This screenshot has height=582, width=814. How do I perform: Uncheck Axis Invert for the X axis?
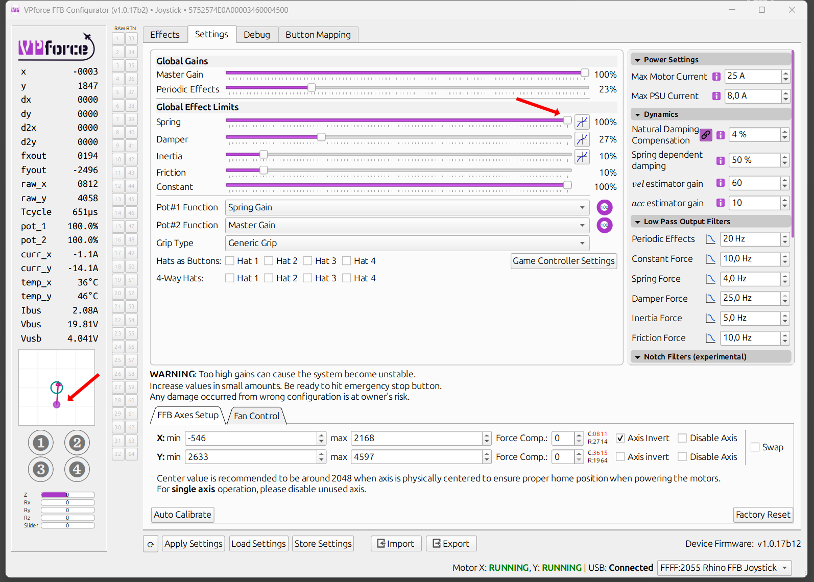[x=620, y=438]
